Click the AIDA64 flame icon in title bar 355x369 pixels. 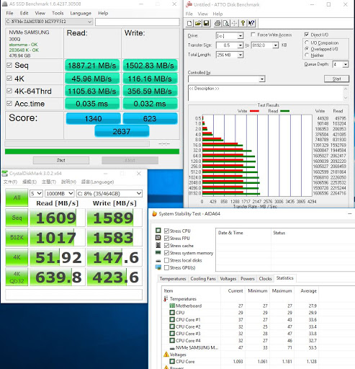[x=154, y=213]
